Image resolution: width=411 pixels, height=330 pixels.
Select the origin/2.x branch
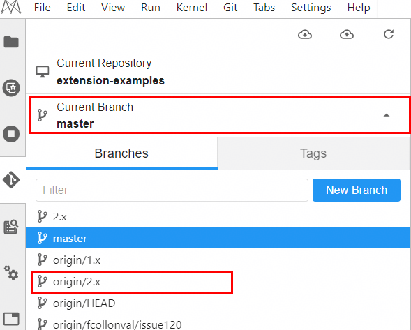pyautogui.click(x=132, y=282)
